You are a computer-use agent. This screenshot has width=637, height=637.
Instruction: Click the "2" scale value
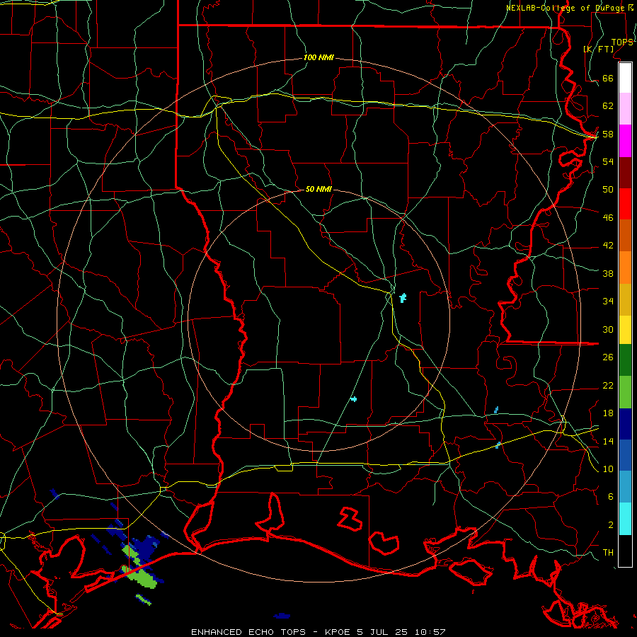[x=611, y=525]
